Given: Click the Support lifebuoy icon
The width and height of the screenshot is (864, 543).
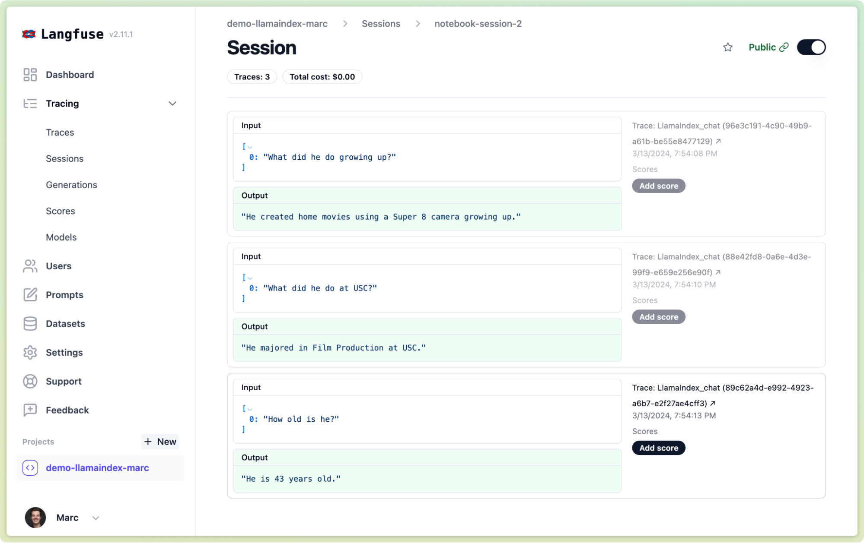Looking at the screenshot, I should (x=30, y=381).
